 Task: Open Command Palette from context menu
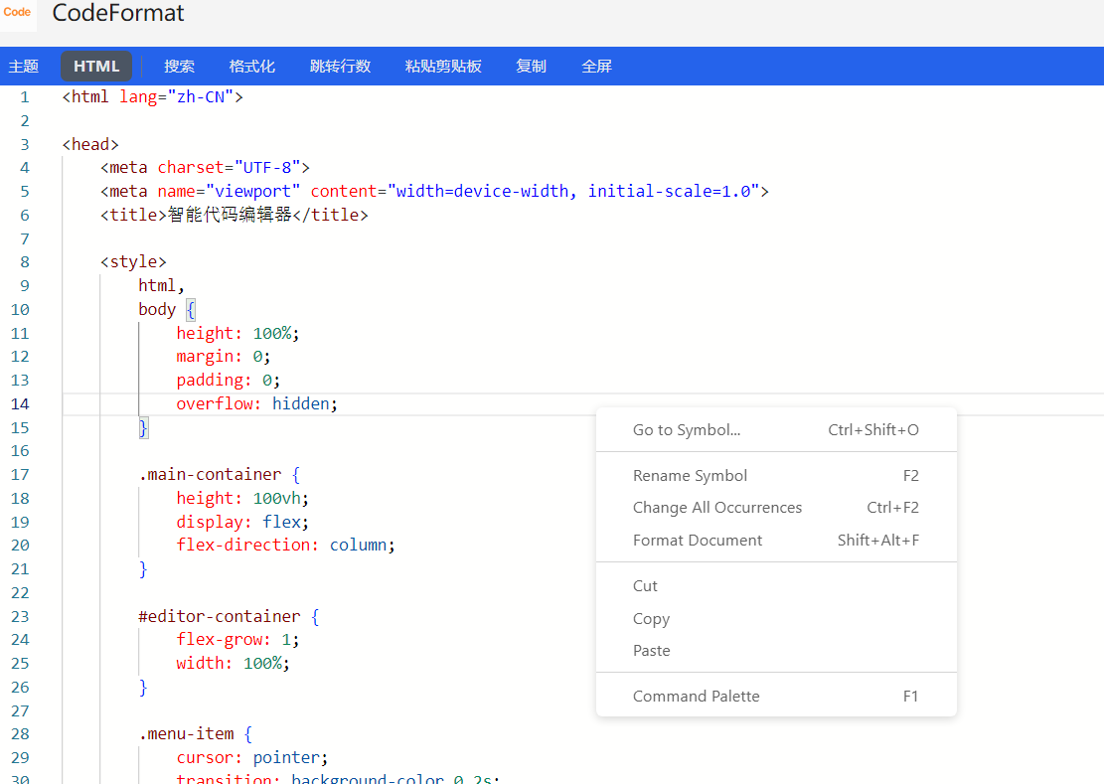[776, 696]
